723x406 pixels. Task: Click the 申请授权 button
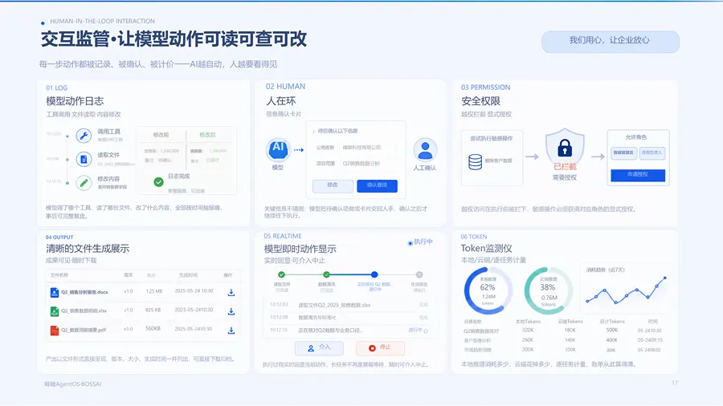pos(638,175)
